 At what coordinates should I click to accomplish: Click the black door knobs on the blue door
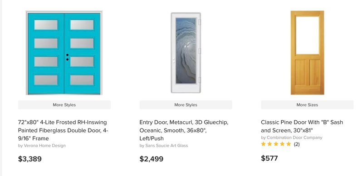[x=67, y=57]
